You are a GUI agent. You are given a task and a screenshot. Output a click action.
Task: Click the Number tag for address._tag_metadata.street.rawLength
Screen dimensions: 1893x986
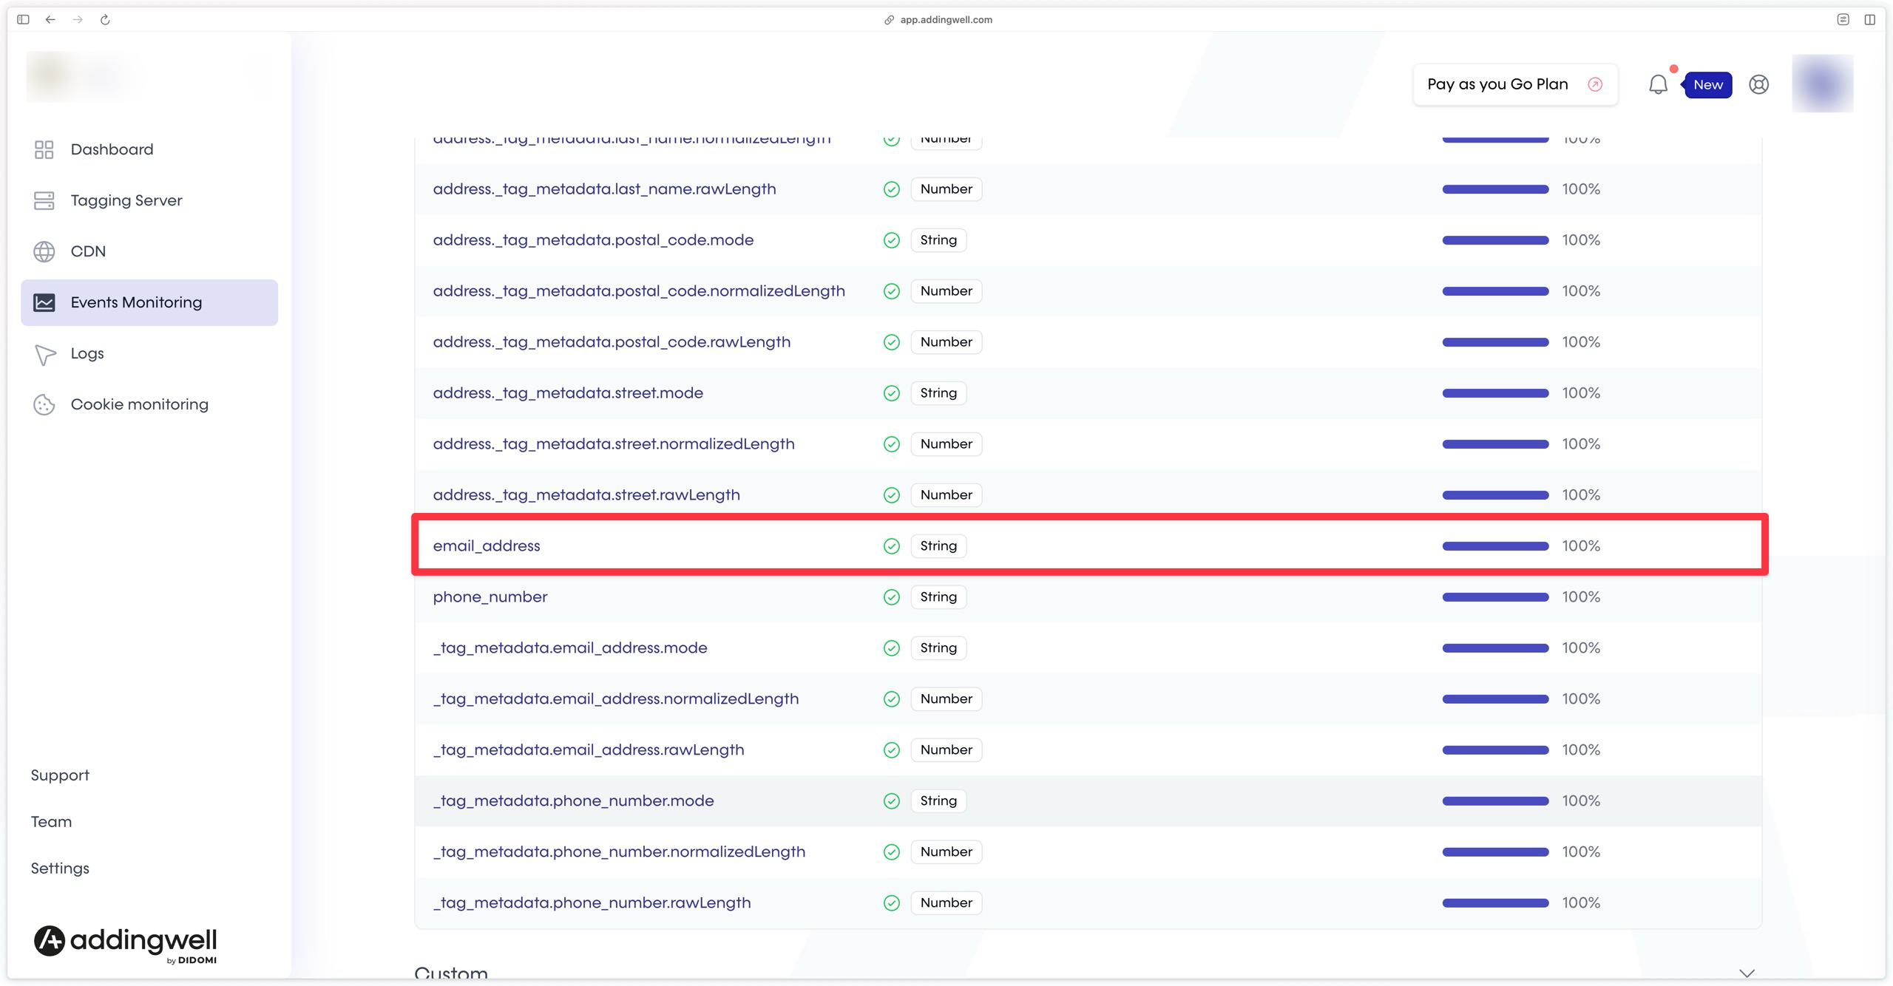tap(946, 495)
